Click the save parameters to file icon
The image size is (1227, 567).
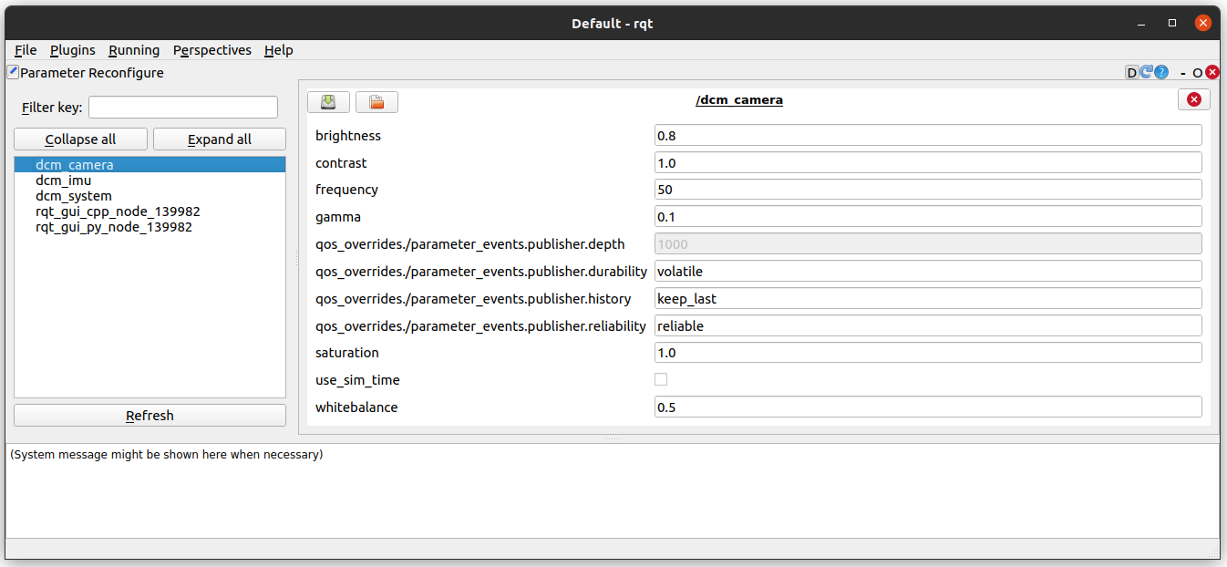tap(328, 102)
